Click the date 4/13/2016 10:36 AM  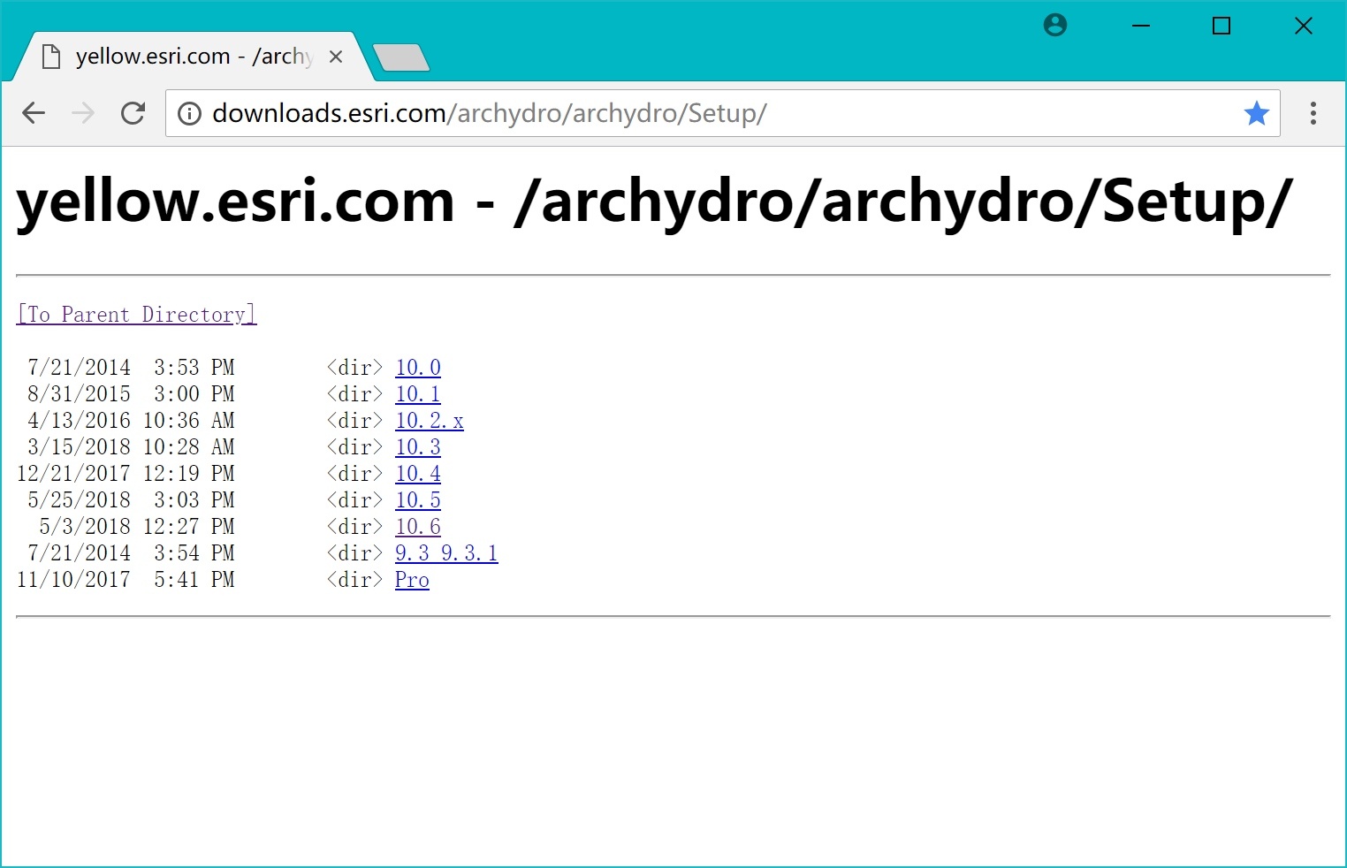[x=131, y=420]
